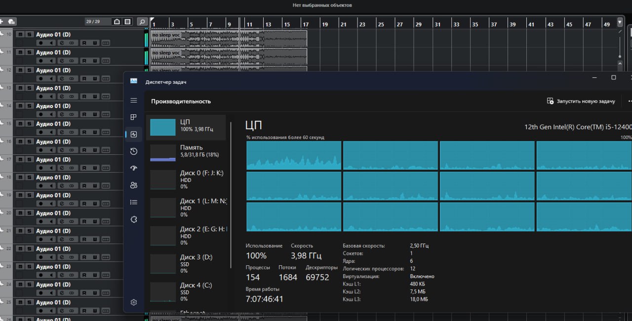Open Startup apps page in Task Manager sidebar

coord(133,168)
